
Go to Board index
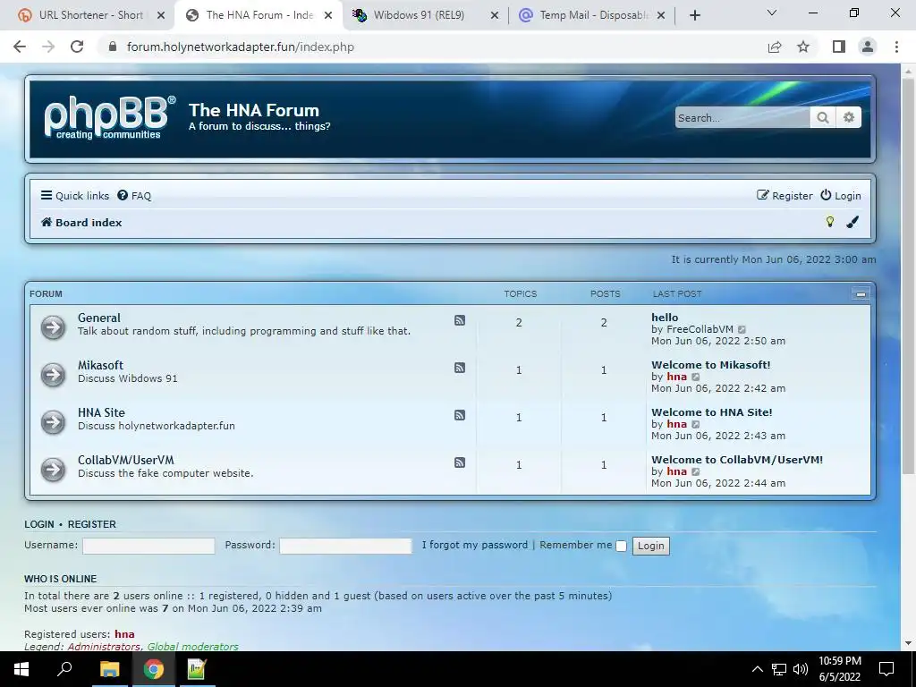tap(81, 223)
